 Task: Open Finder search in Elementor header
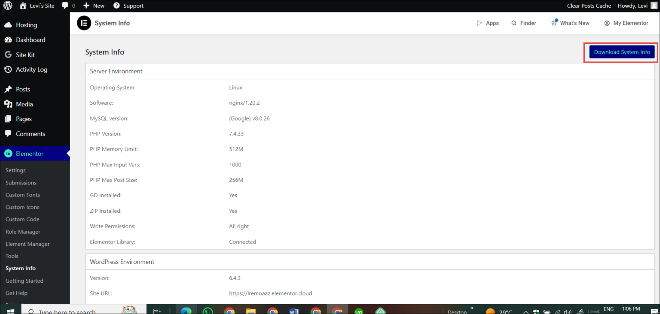click(523, 23)
